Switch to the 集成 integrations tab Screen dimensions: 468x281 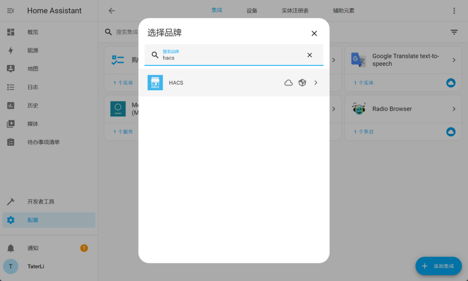tap(217, 11)
